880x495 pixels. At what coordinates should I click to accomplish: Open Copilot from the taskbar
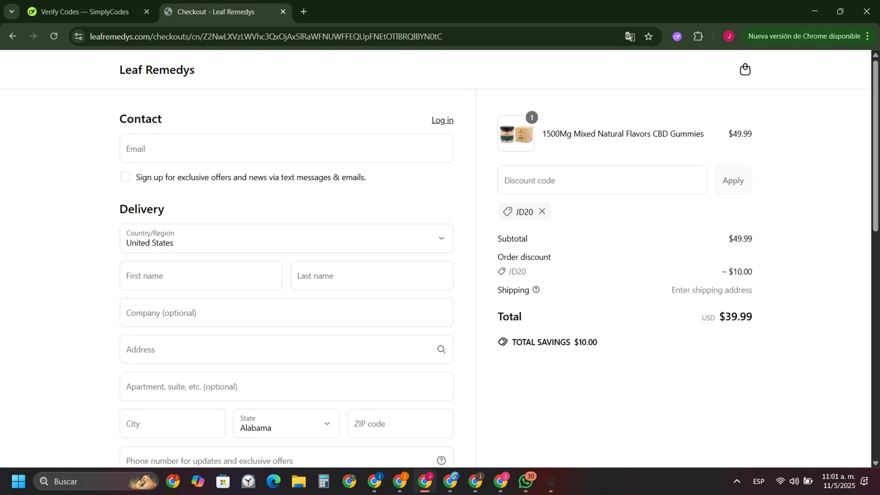pos(198,482)
